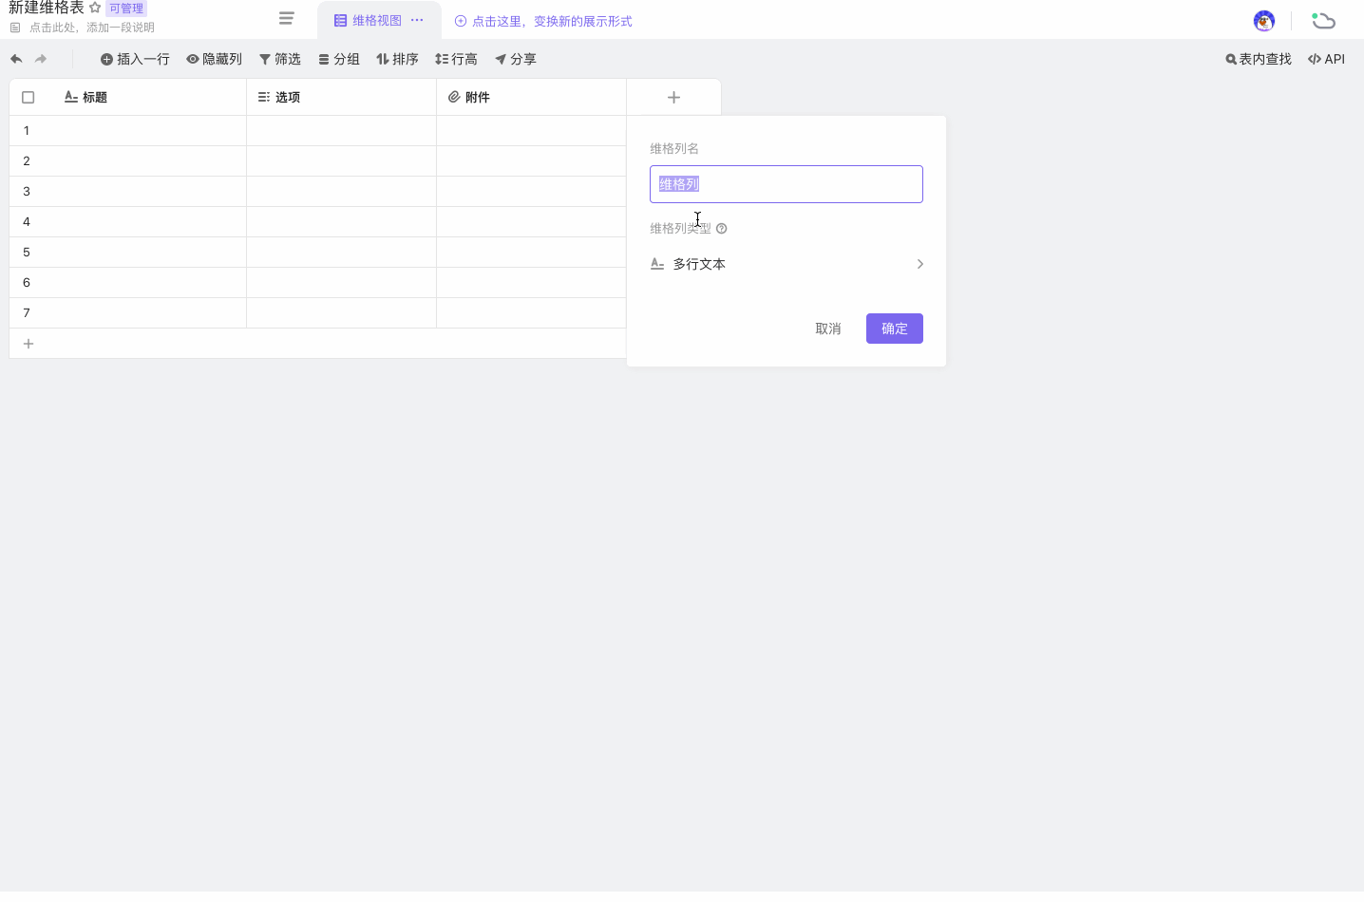Open the 隐藏列 hide columns option
The image size is (1364, 902).
(x=215, y=59)
